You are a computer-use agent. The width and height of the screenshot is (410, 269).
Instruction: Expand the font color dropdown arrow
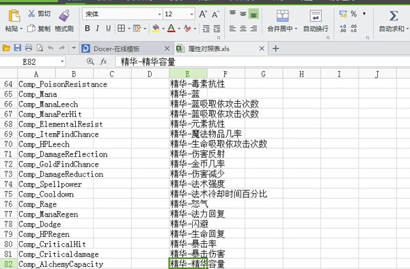[179, 29]
